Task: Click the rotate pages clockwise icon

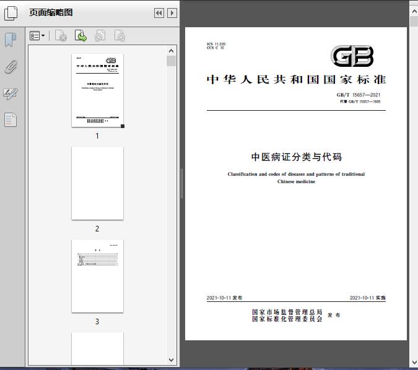Action: pyautogui.click(x=120, y=36)
